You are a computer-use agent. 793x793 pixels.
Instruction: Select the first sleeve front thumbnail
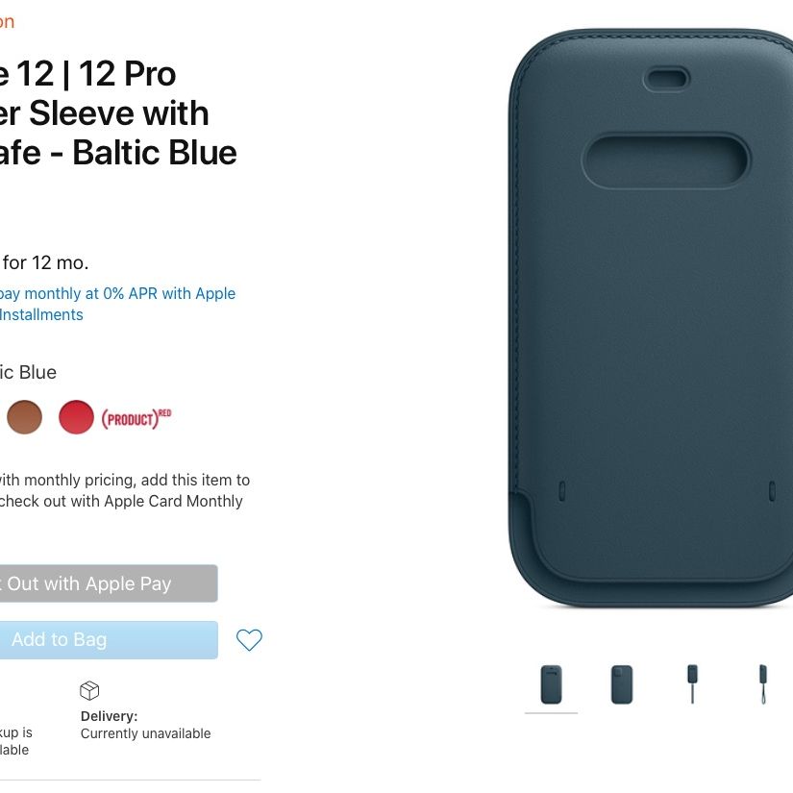(552, 684)
